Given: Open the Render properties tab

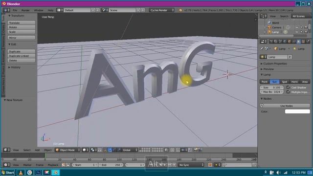Looking at the screenshot, I should tap(271, 42).
